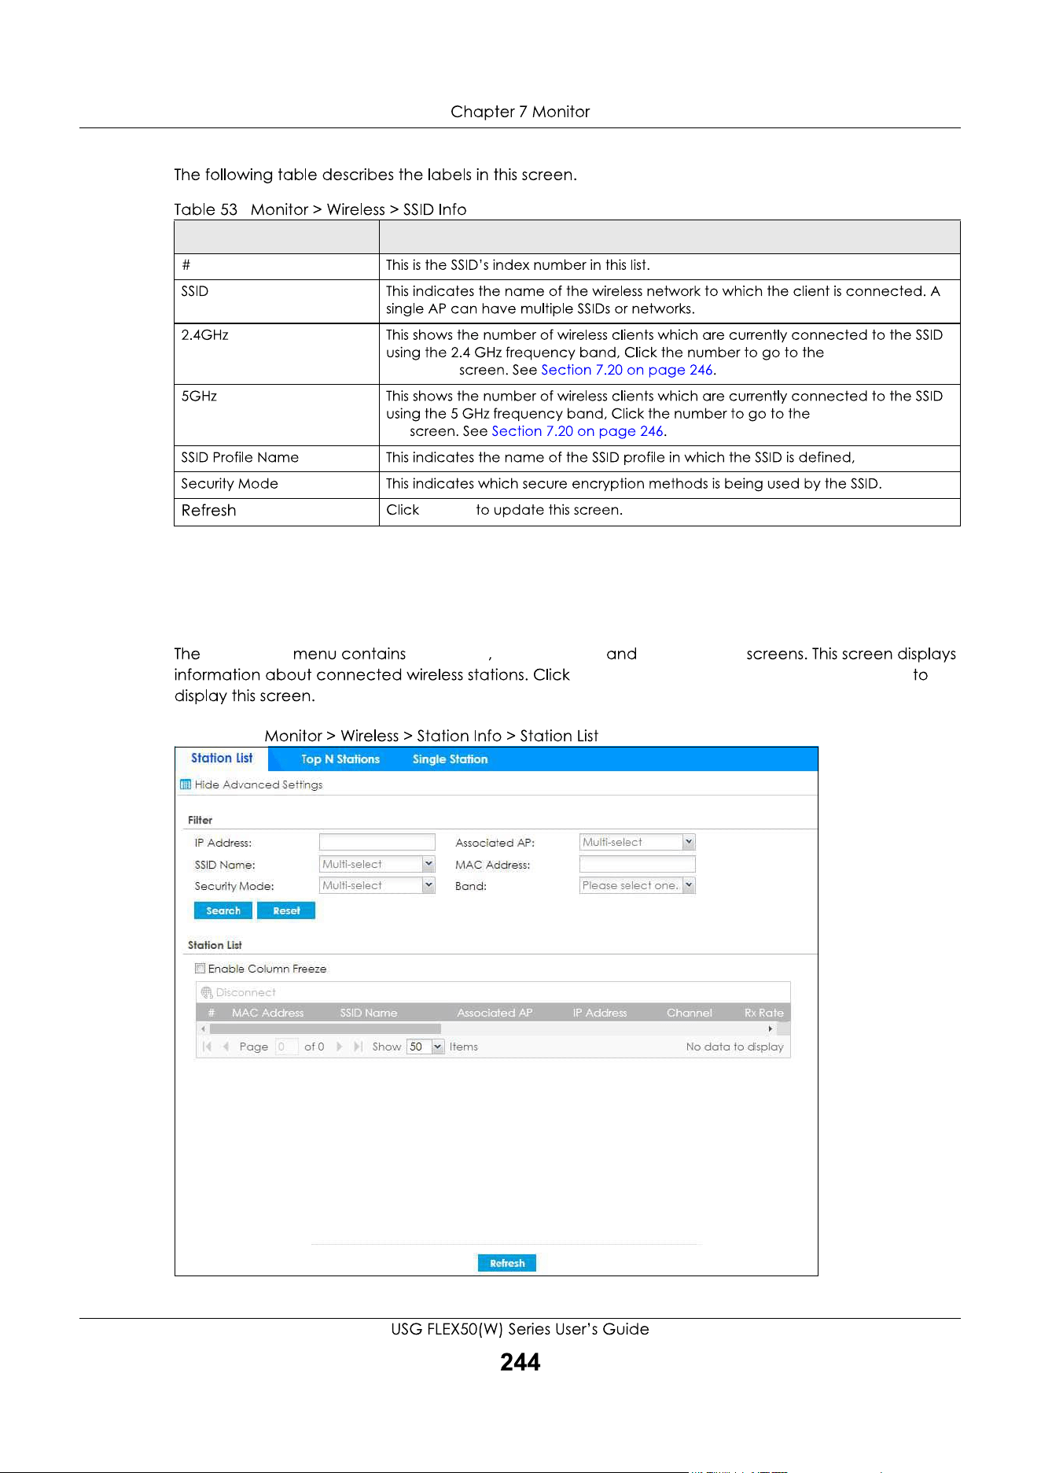Open the Associated AP multi-select dropdown
Viewport: 1041px width, 1473px height.
point(638,842)
